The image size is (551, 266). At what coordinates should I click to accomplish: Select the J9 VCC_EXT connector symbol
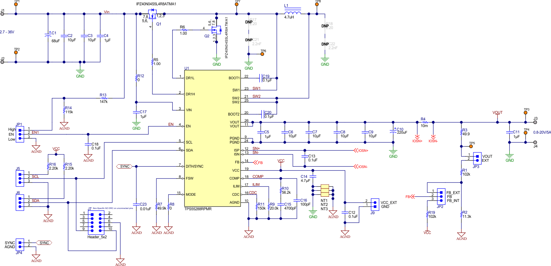click(x=375, y=204)
